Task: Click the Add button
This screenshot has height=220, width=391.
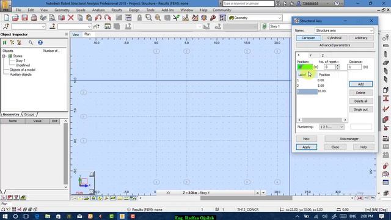Action: tap(361, 84)
